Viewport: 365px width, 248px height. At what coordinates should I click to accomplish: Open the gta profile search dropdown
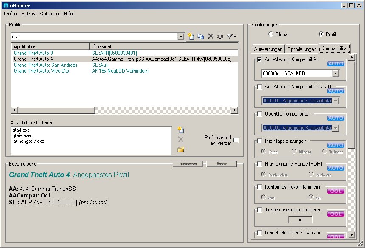coord(181,37)
